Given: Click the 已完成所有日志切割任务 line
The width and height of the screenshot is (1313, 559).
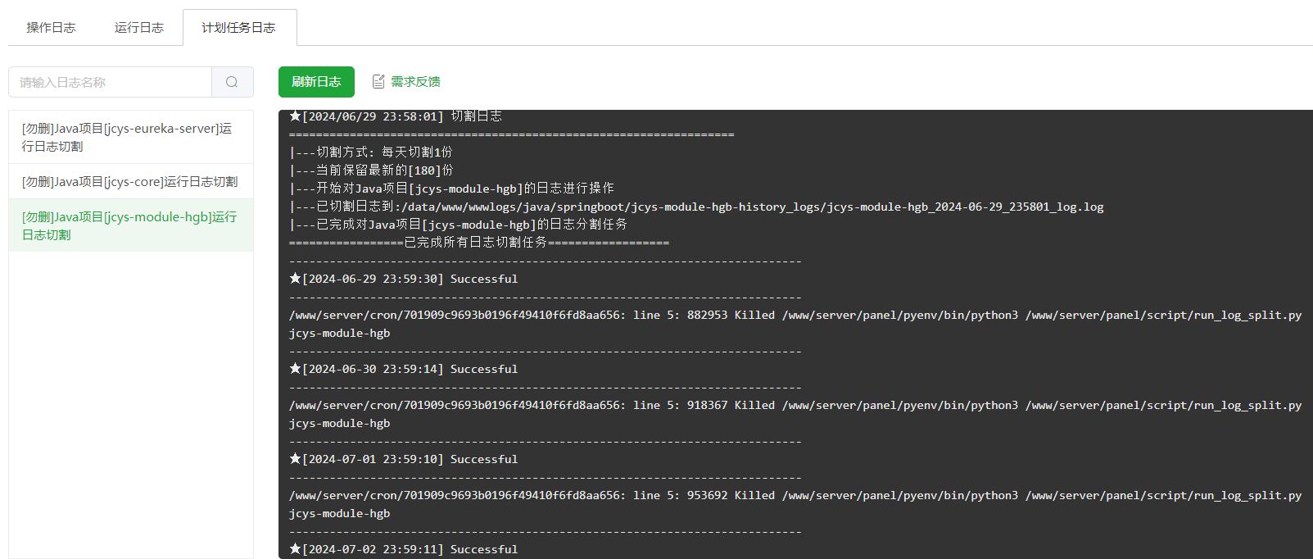Looking at the screenshot, I should (x=479, y=243).
